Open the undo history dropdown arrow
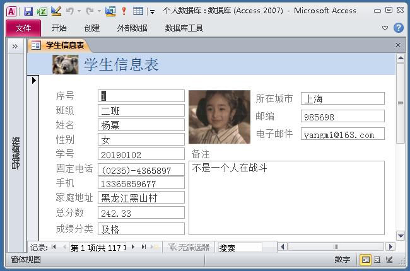 [79, 11]
